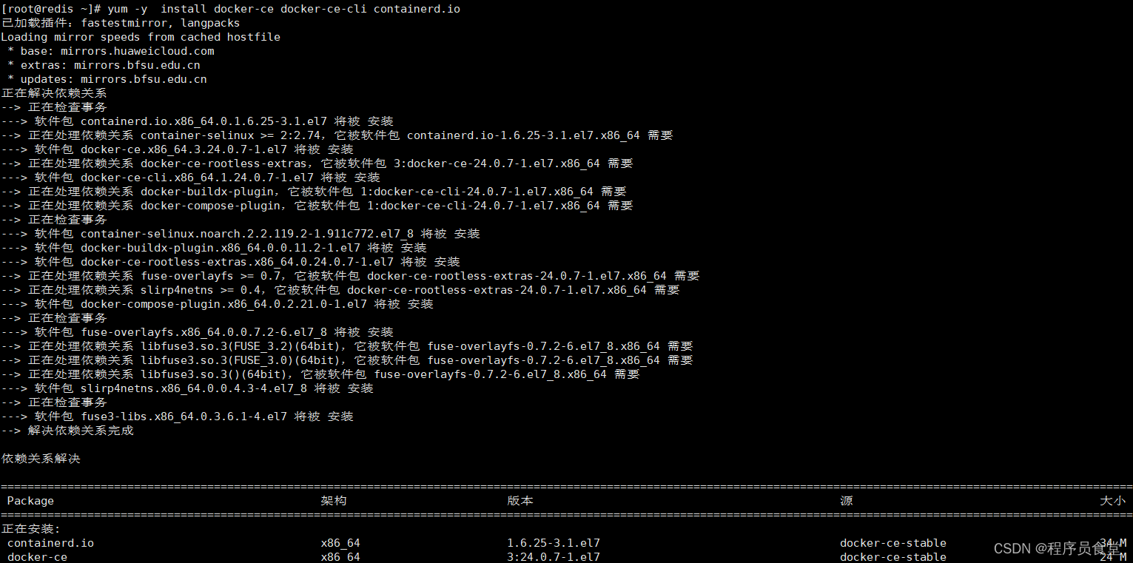Click the 版本 column header
1133x563 pixels.
tap(520, 500)
